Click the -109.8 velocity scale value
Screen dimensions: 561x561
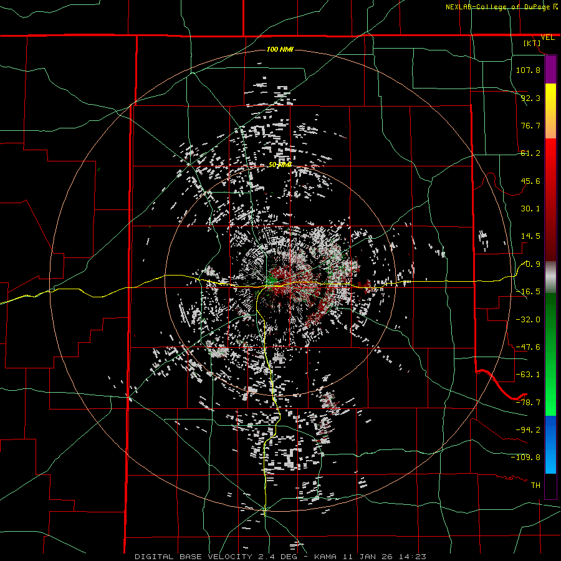(x=525, y=458)
